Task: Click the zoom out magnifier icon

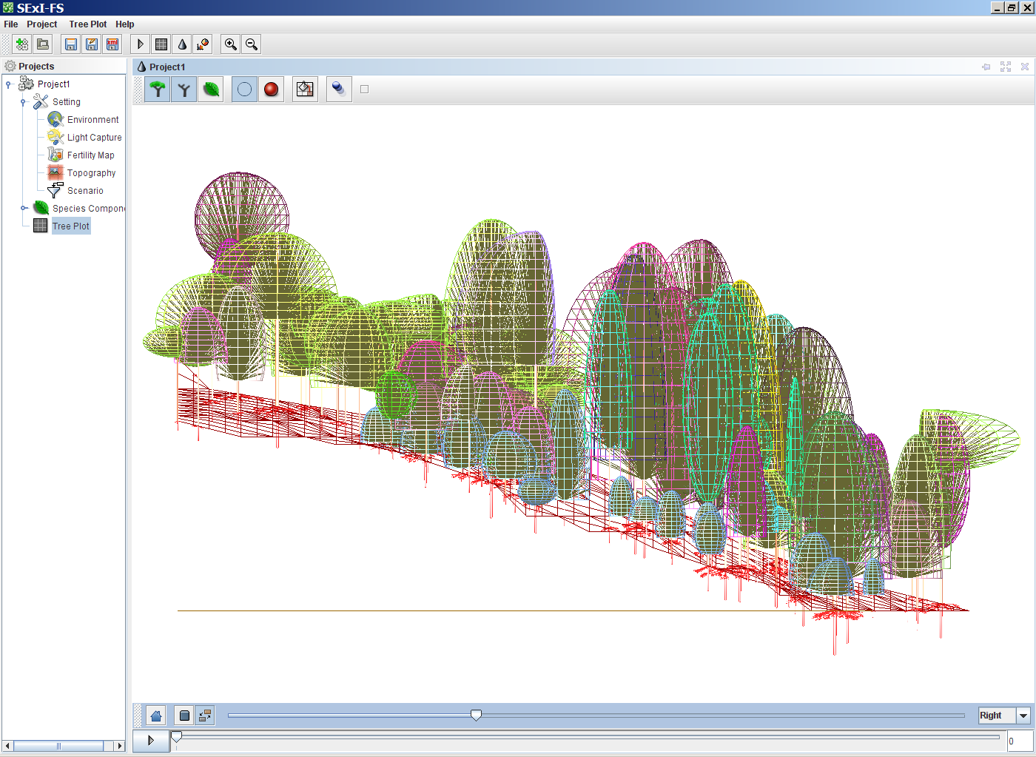Action: [252, 44]
